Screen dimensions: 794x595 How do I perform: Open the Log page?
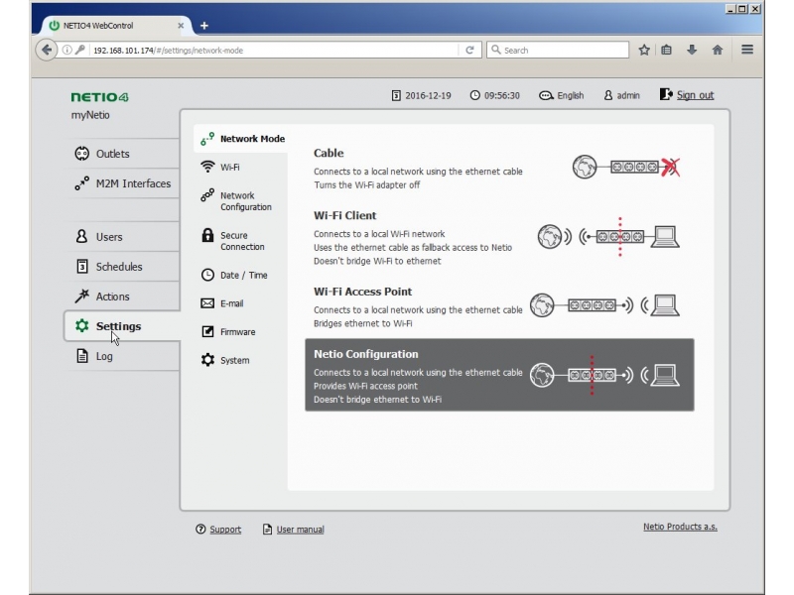pos(122,356)
